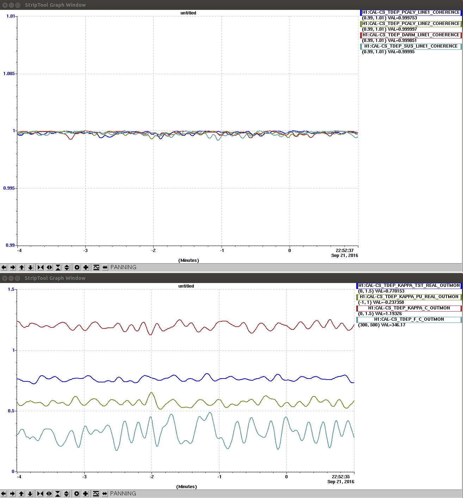The image size is (463, 498).
Task: Click the bottom StripTool Graph Window title bar
Action: [231, 278]
